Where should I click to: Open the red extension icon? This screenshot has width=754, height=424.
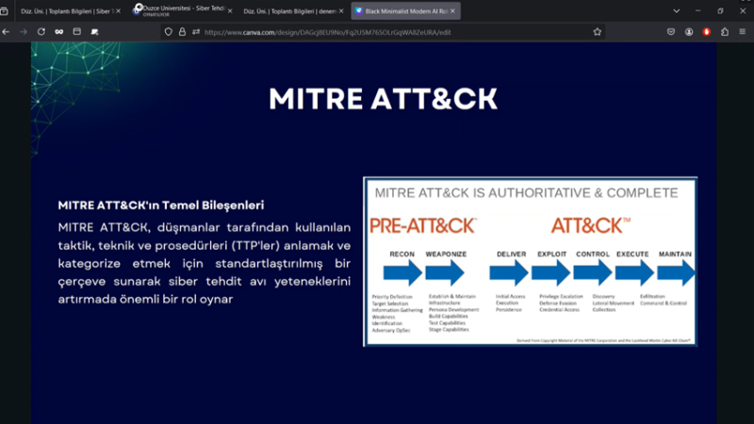pos(706,32)
